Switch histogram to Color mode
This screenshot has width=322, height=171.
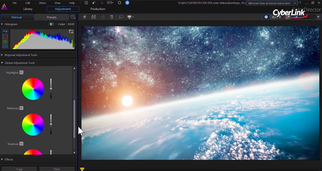click(x=61, y=24)
